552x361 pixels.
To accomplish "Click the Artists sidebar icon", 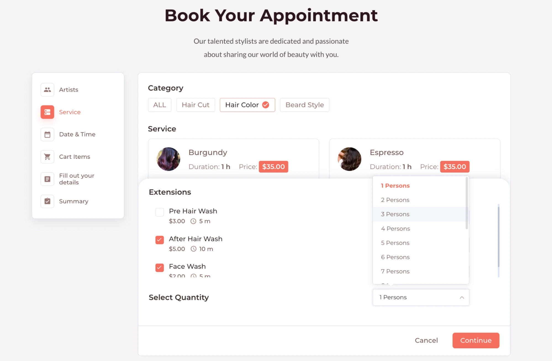I will point(47,89).
